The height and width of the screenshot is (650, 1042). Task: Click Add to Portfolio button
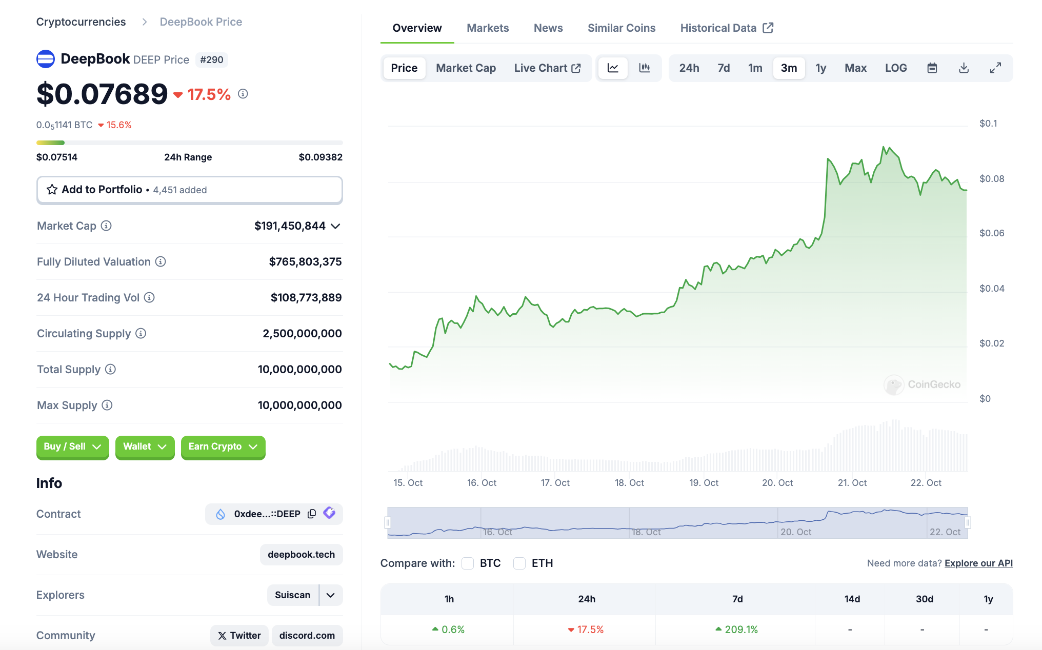tap(189, 190)
